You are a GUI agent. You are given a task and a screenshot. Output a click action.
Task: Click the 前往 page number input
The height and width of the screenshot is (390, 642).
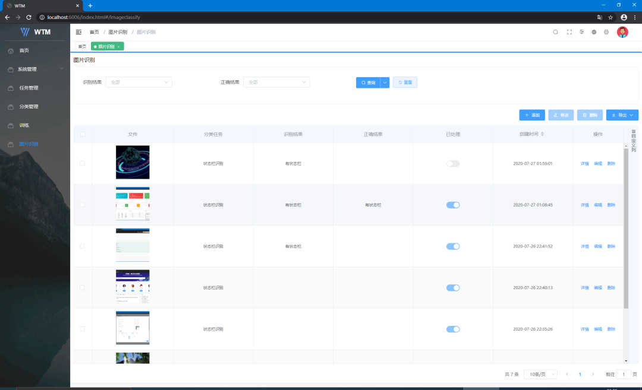[x=624, y=374]
